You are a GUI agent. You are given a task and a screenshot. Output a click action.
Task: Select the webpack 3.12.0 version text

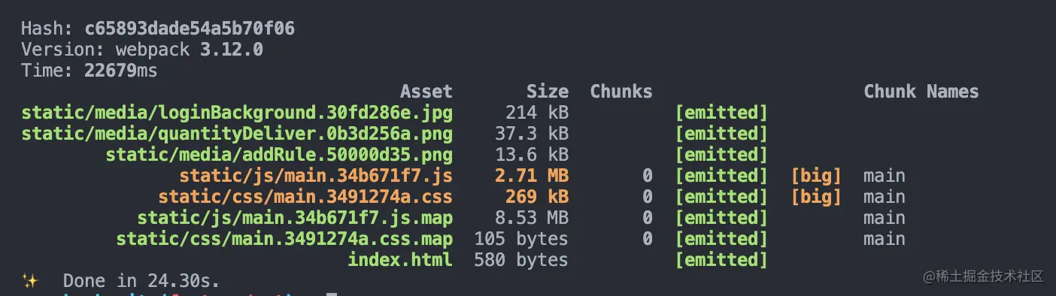(189, 50)
